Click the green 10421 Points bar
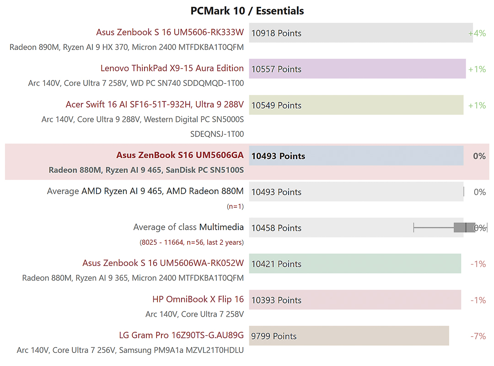 355,264
